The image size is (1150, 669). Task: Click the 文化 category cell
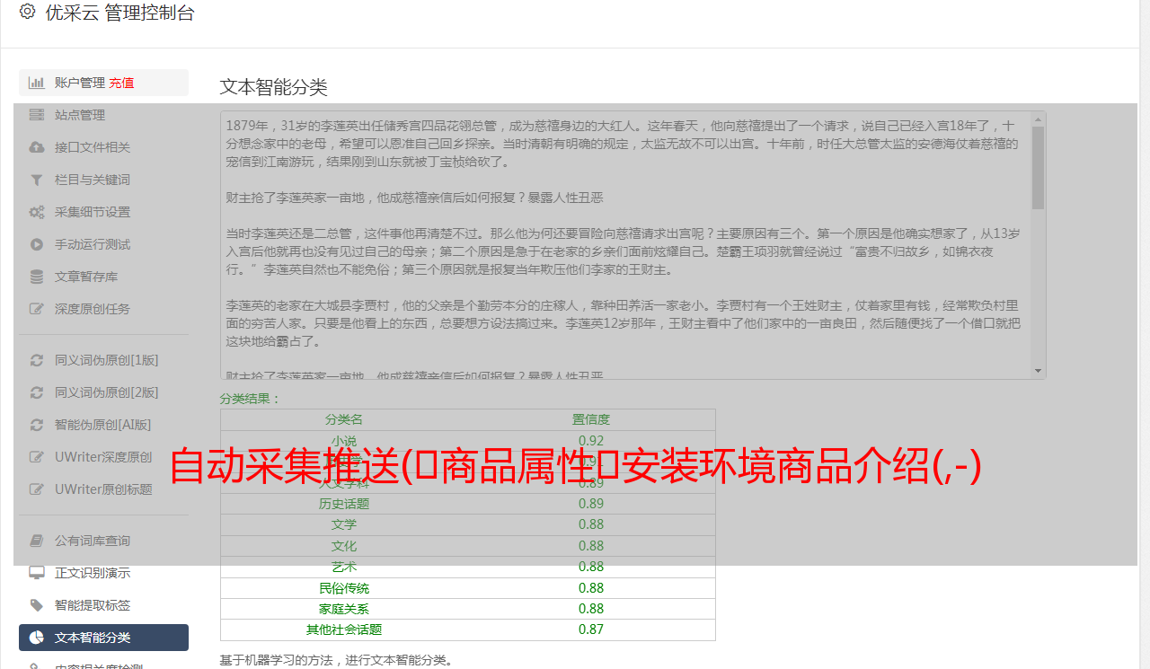[344, 546]
